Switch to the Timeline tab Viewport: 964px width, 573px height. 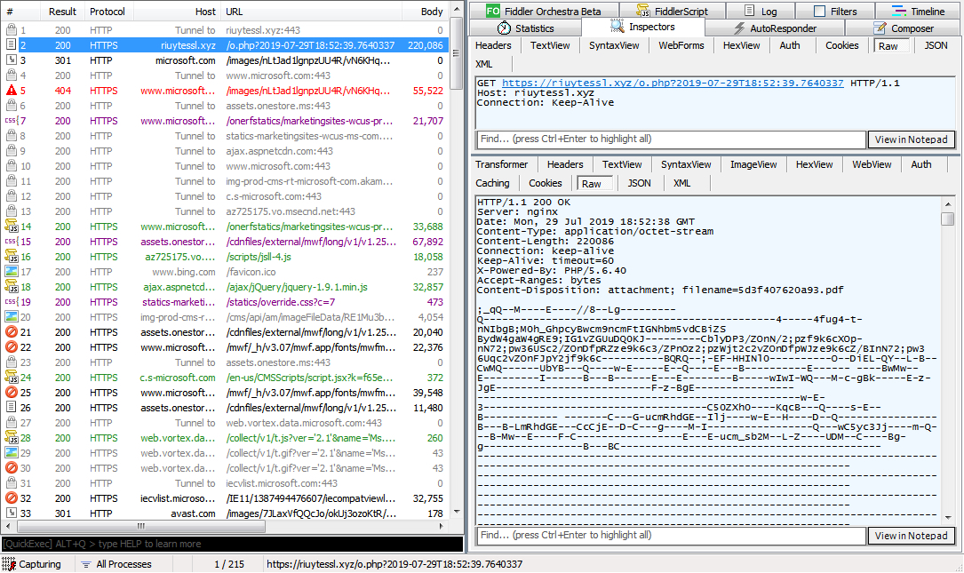(919, 11)
